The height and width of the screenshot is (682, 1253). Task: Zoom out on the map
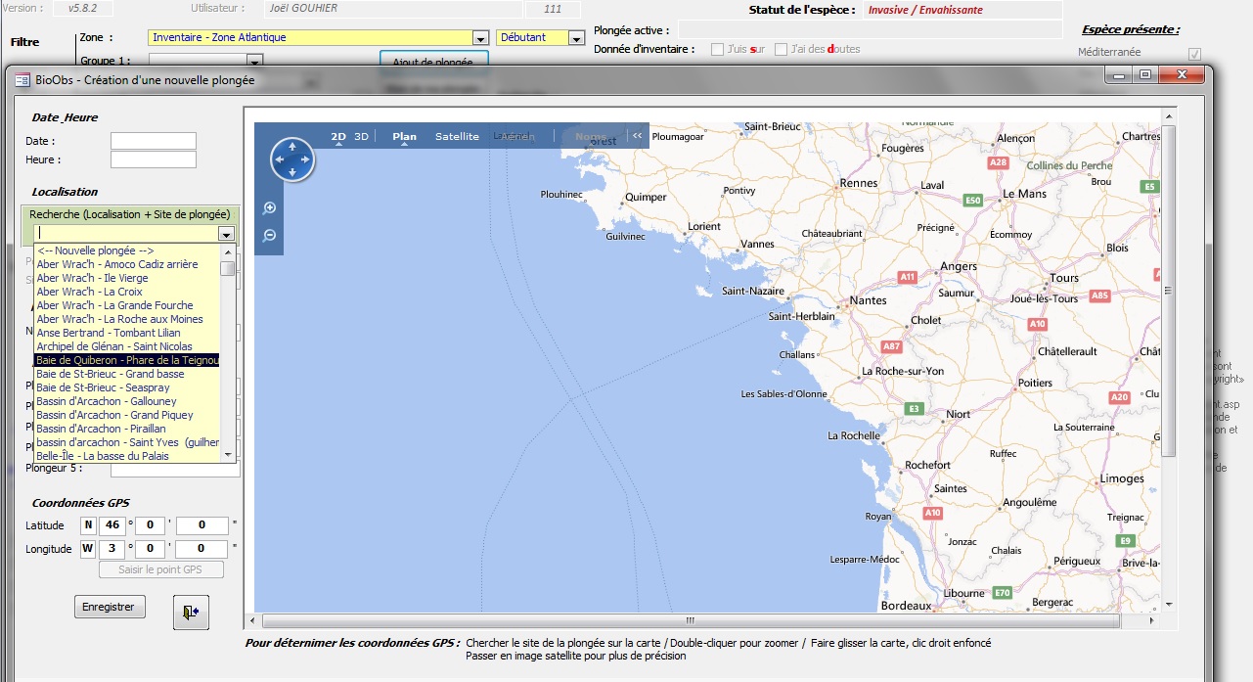tap(270, 236)
